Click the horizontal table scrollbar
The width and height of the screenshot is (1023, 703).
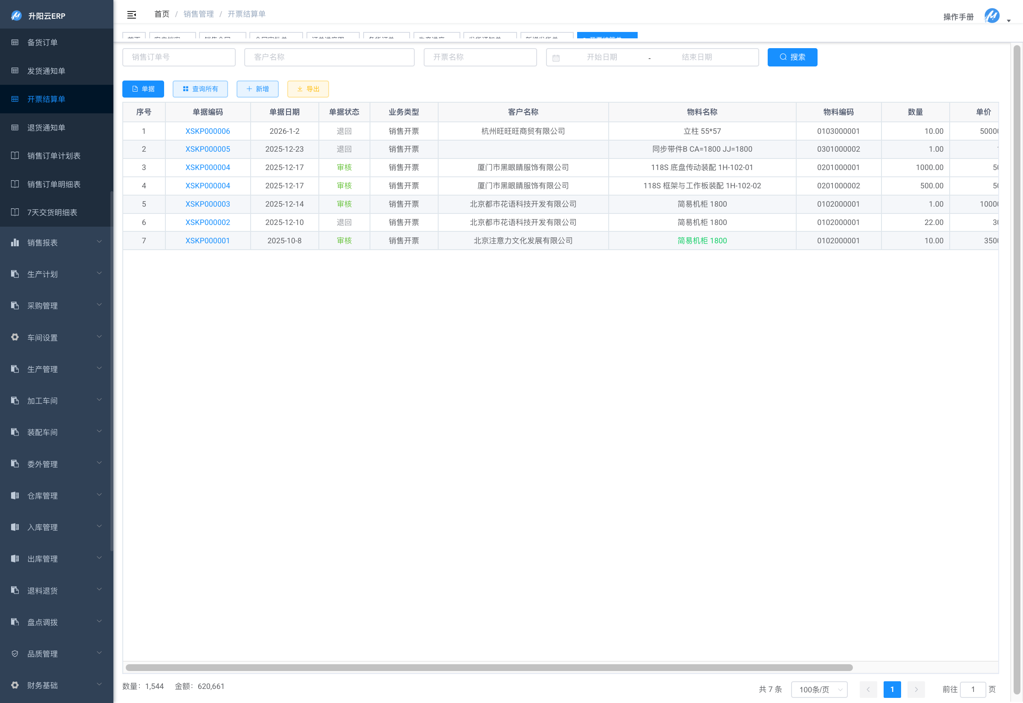click(489, 667)
